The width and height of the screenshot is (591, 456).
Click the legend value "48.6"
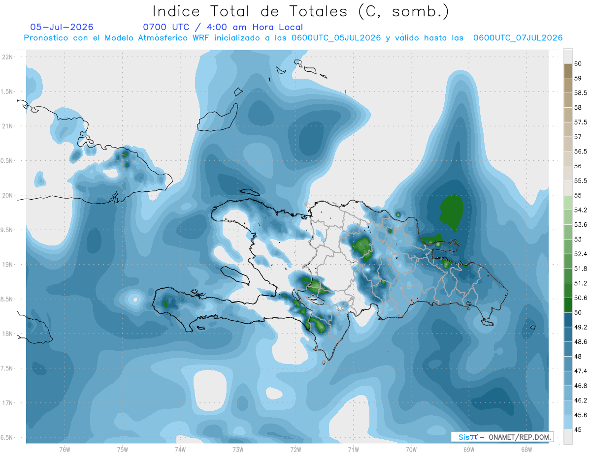(x=581, y=342)
